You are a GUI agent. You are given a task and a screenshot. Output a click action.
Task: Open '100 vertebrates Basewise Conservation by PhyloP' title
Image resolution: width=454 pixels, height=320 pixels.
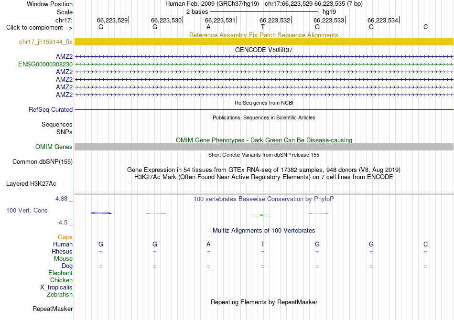[264, 199]
